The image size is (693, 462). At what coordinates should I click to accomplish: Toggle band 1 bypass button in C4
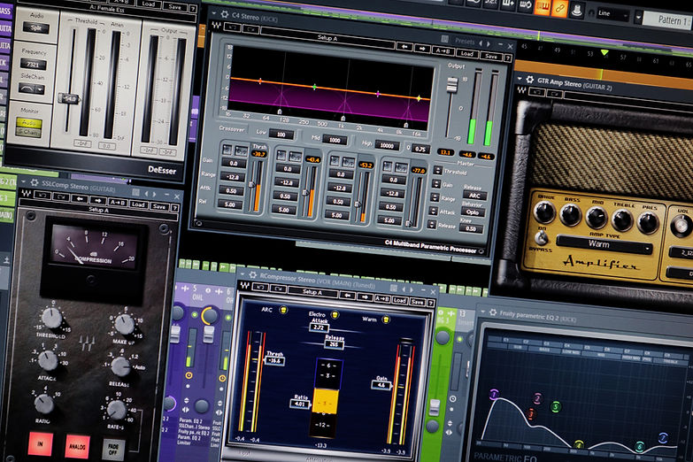(x=241, y=150)
